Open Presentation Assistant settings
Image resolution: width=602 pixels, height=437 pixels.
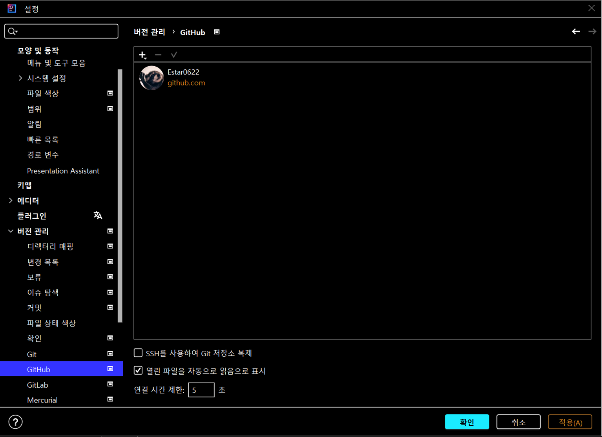[x=63, y=171]
